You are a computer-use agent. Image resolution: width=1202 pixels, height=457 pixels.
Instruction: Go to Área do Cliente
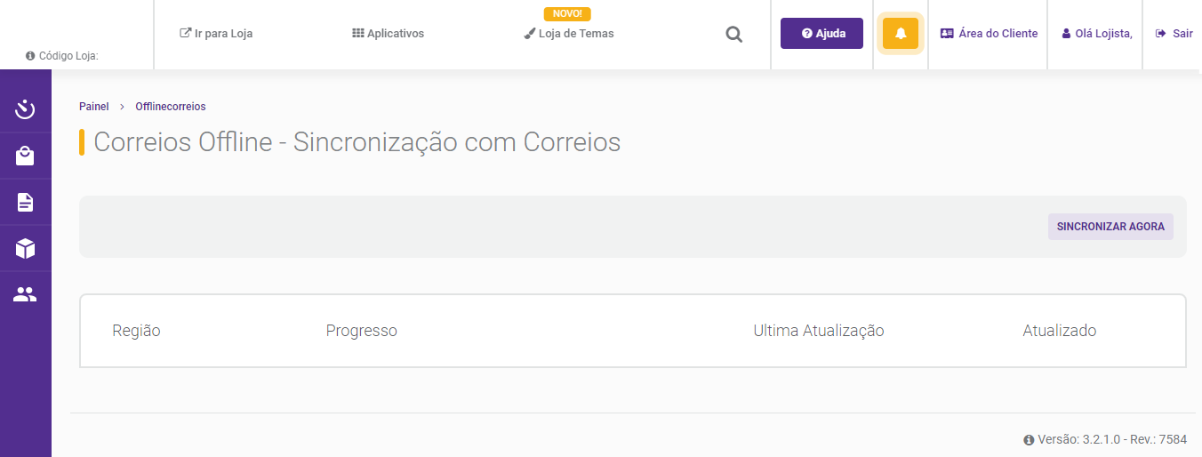[989, 34]
